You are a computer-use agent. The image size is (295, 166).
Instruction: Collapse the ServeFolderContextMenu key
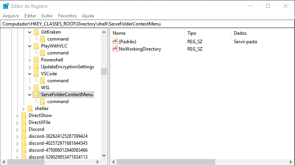pyautogui.click(x=29, y=95)
